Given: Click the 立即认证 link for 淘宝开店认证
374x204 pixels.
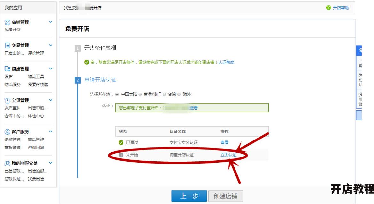Looking at the screenshot, I should [x=228, y=155].
